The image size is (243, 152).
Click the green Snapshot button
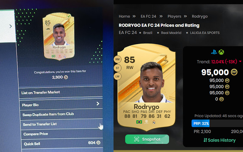point(147,139)
